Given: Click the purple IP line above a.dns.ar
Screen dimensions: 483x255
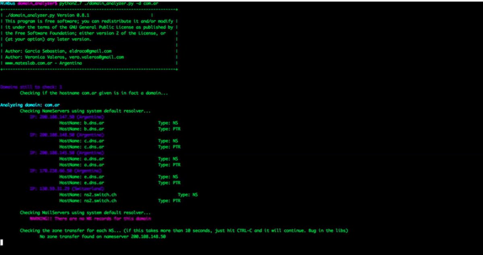Looking at the screenshot, I should (x=67, y=153).
